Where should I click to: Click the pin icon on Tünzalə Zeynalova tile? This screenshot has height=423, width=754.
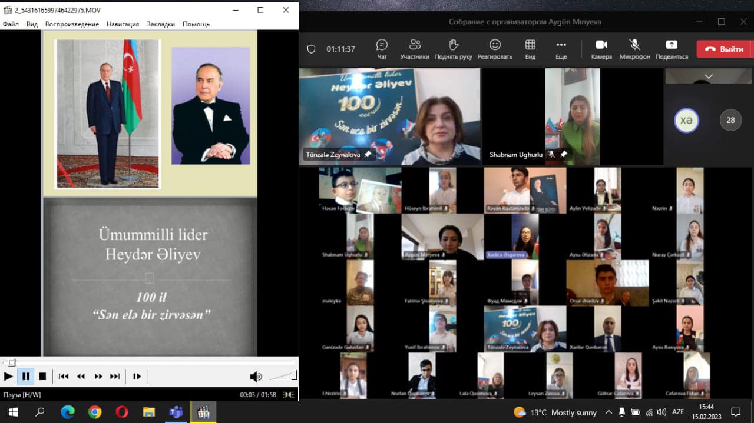click(368, 154)
